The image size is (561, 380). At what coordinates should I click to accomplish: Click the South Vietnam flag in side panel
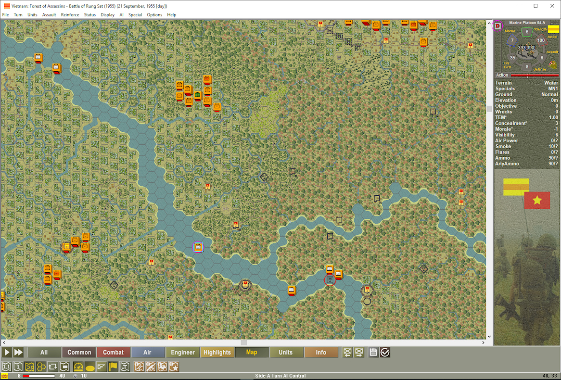coord(516,187)
